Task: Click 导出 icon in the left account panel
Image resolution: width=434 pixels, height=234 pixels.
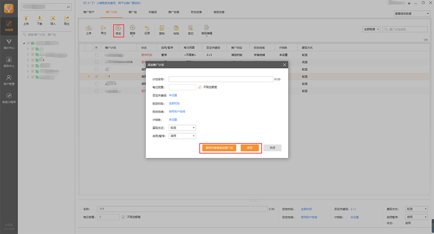Action: click(x=67, y=21)
